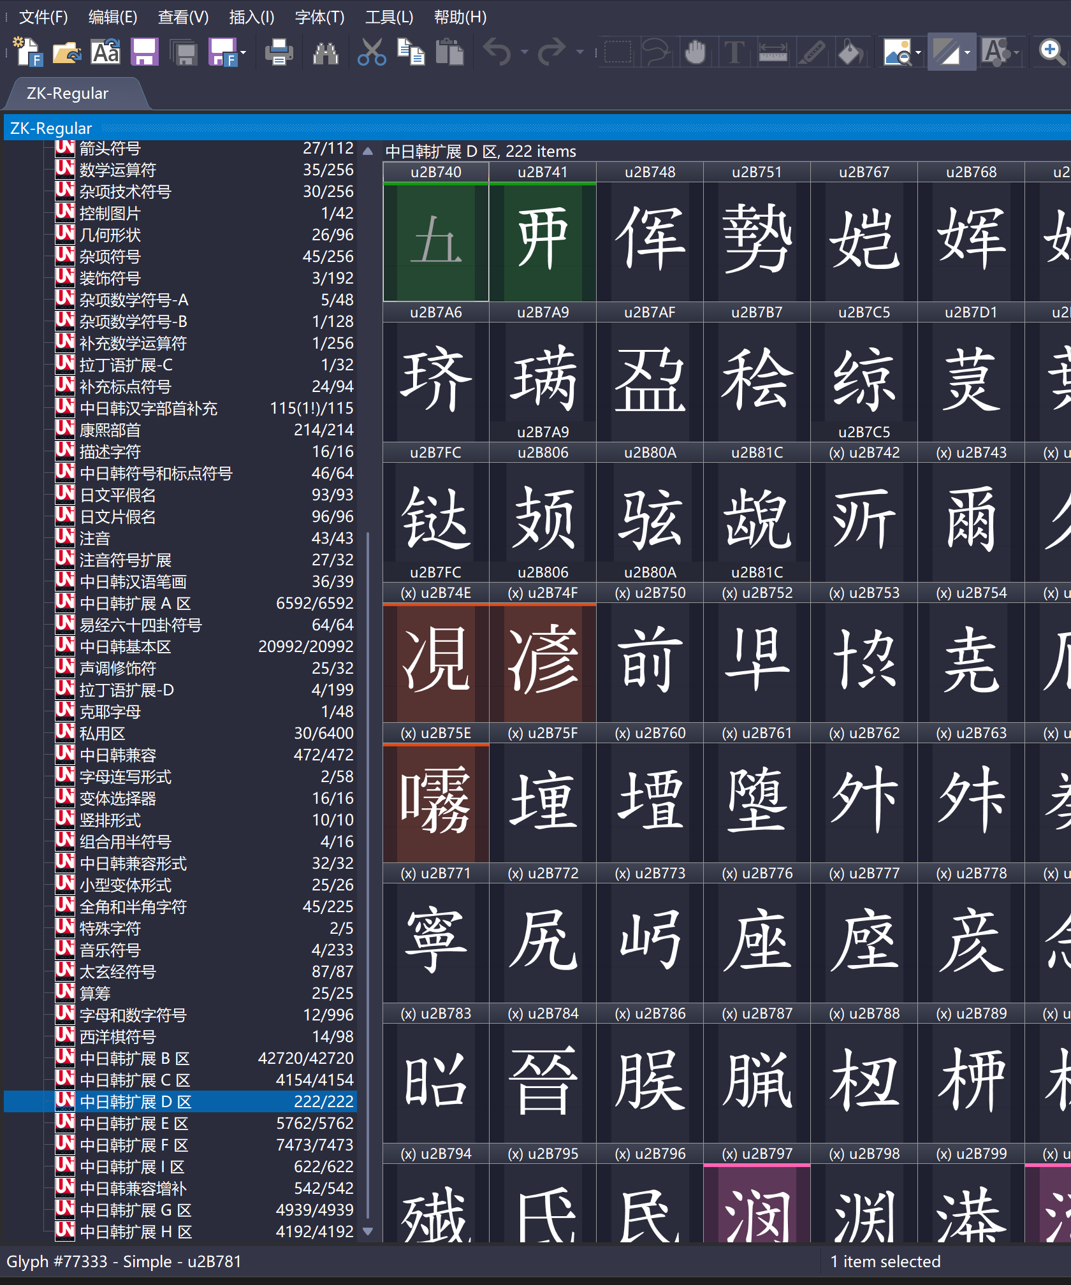Image resolution: width=1071 pixels, height=1285 pixels.
Task: Click the Print icon
Action: coord(279,52)
